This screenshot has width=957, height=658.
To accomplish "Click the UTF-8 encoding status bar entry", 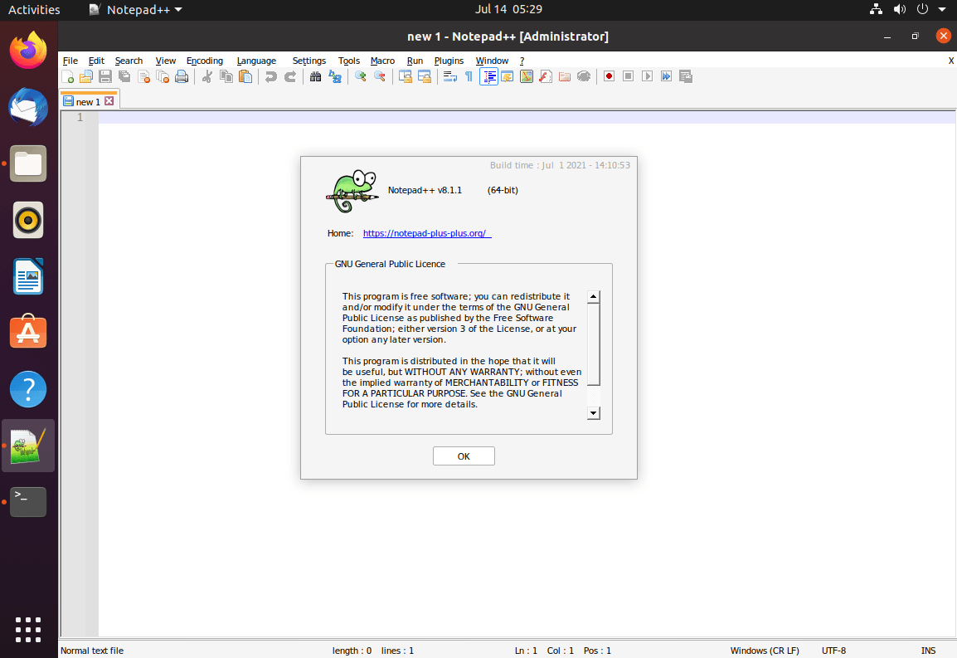I will pyautogui.click(x=833, y=651).
